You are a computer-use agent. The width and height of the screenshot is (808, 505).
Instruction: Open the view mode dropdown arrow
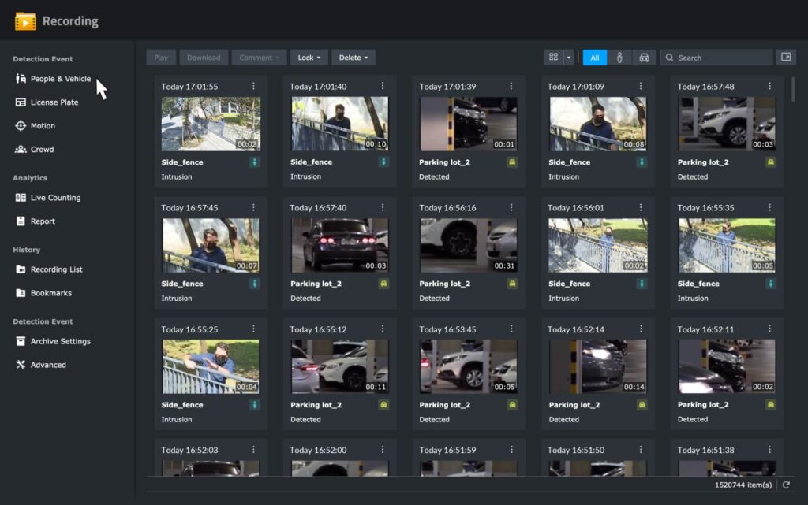[569, 58]
